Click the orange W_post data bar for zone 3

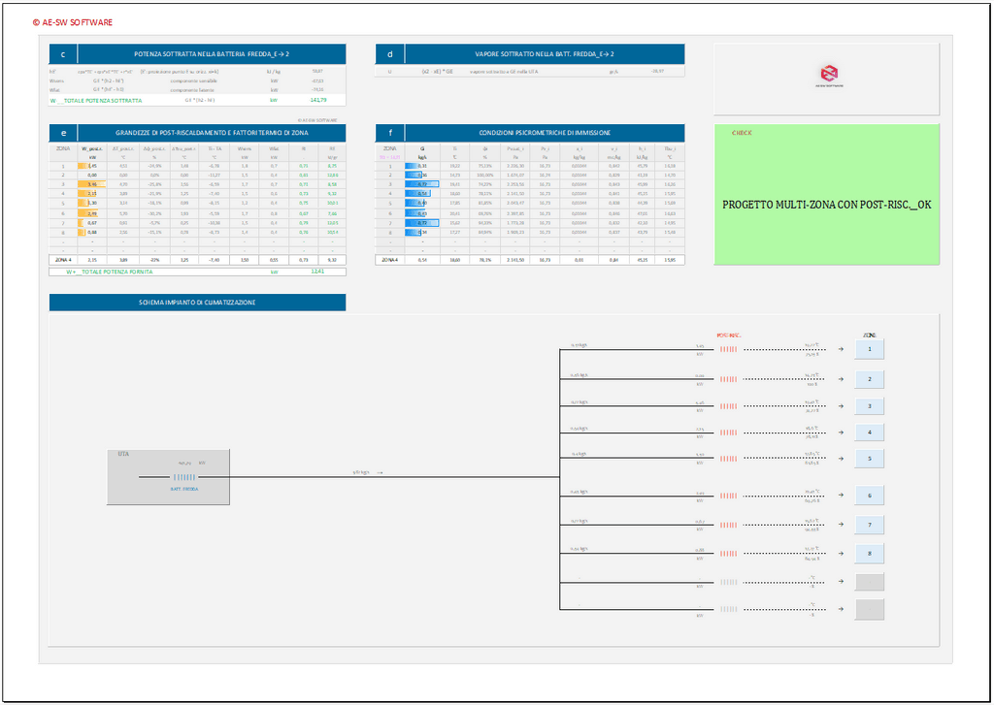(x=88, y=183)
